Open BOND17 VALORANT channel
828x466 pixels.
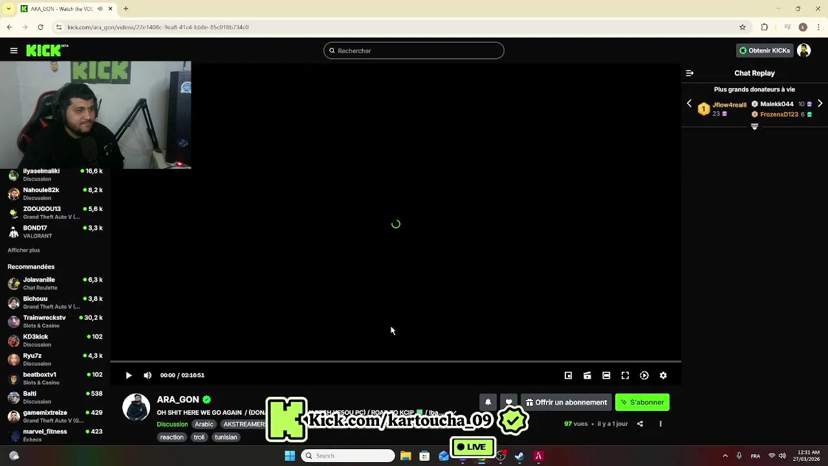pos(55,232)
